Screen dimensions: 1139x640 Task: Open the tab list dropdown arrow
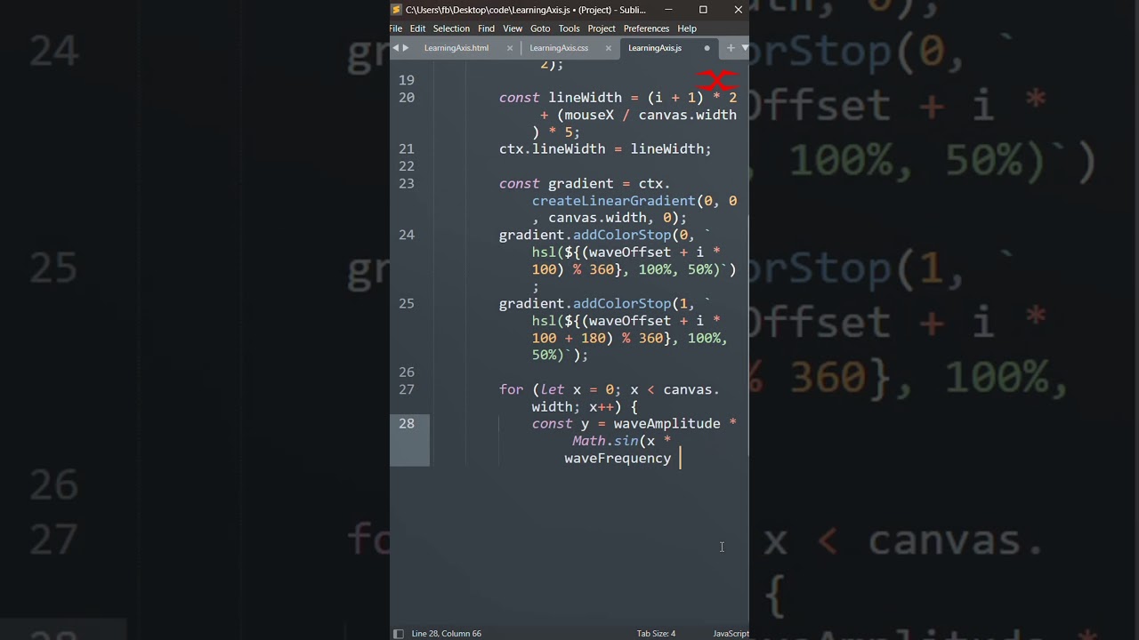[745, 48]
